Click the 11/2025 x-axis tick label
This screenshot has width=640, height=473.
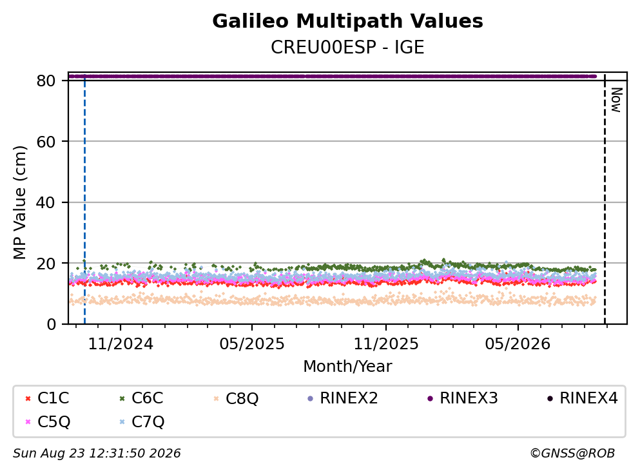point(385,344)
